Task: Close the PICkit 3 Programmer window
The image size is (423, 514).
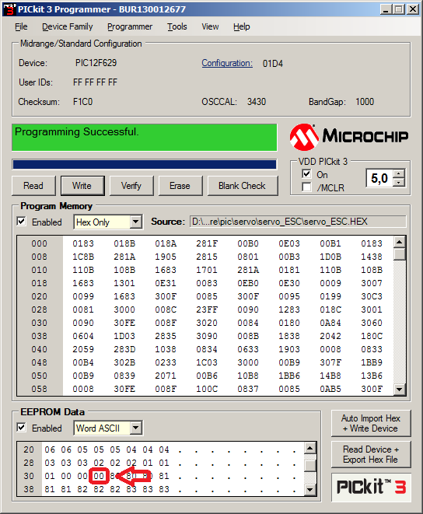Action: 413,9
